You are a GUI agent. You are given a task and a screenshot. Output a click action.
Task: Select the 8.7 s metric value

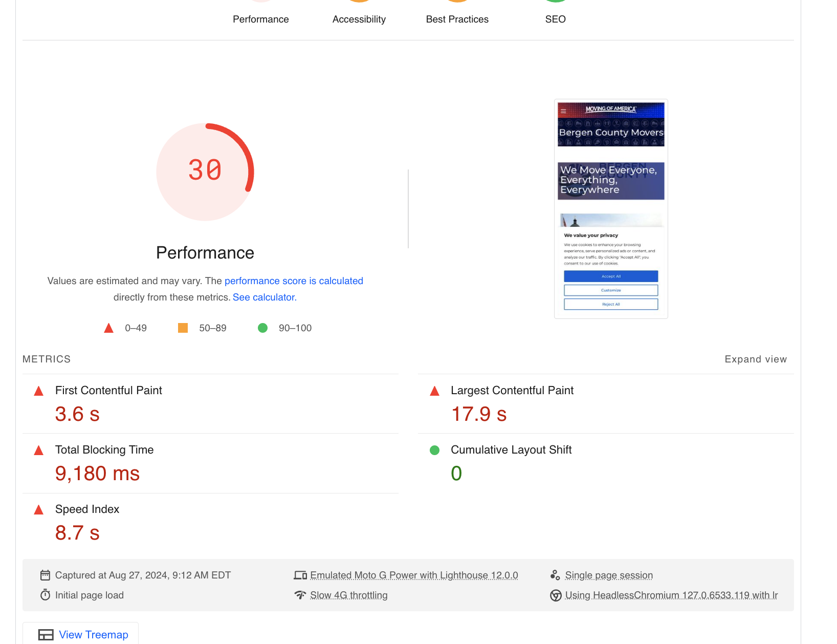click(x=77, y=532)
